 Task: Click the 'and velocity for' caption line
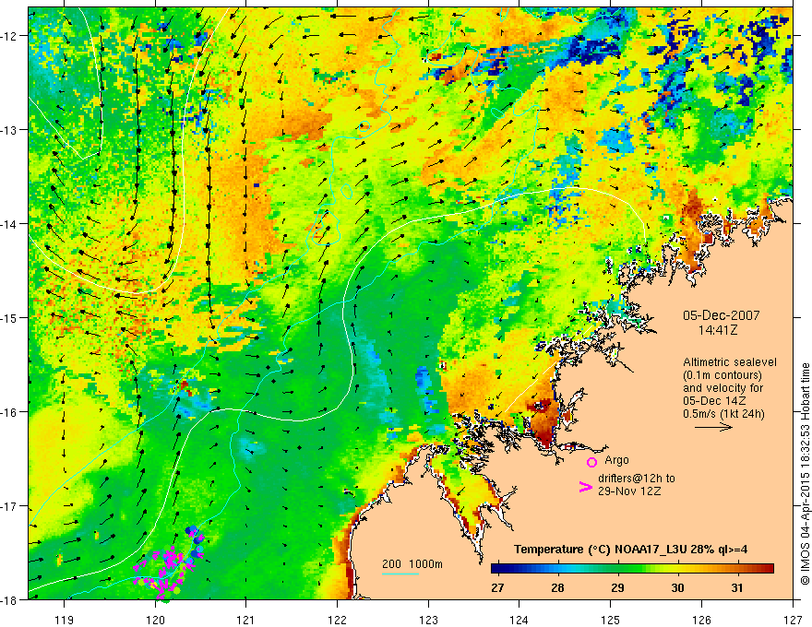[x=722, y=388]
